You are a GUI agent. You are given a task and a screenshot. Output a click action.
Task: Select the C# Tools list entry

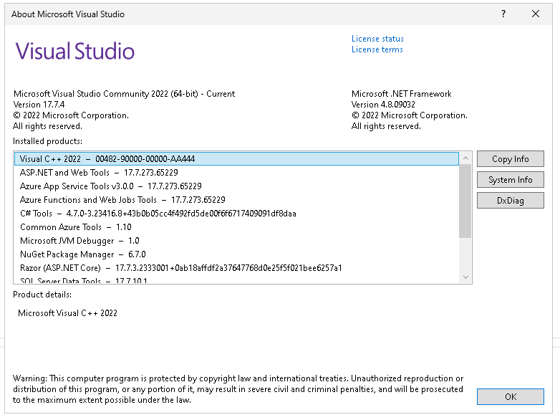coord(236,214)
